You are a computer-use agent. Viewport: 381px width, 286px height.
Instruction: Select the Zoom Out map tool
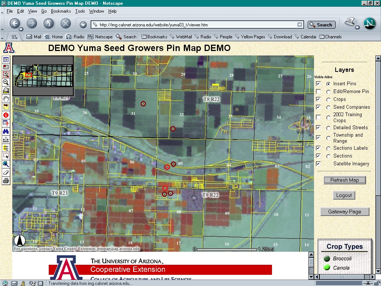(6, 83)
